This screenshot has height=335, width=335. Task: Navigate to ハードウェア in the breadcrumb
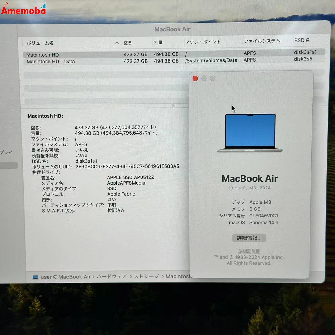pyautogui.click(x=111, y=277)
